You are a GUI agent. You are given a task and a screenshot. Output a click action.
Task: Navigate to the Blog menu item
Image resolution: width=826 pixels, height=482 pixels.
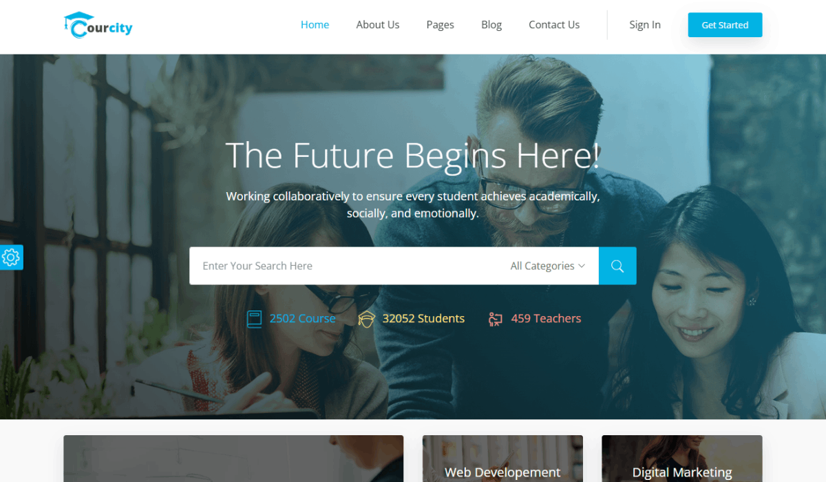click(x=491, y=25)
